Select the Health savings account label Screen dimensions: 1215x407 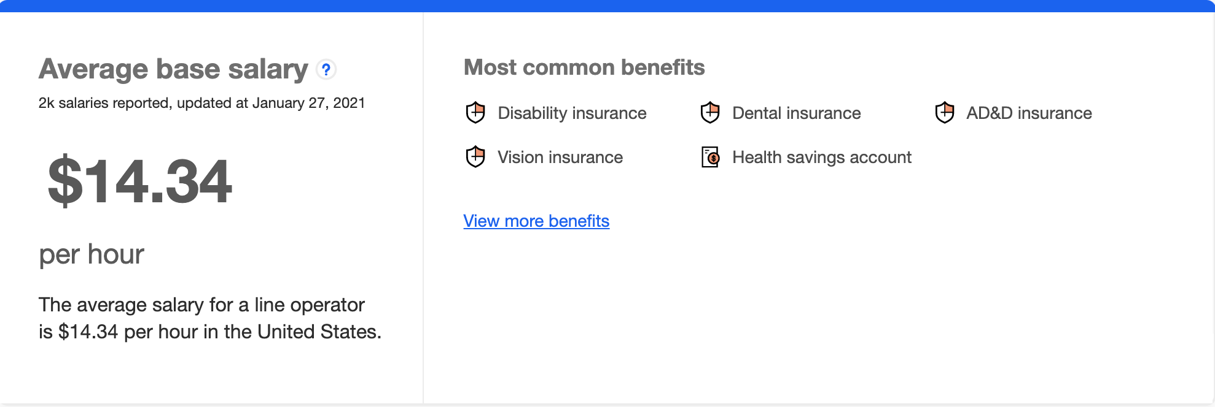821,158
